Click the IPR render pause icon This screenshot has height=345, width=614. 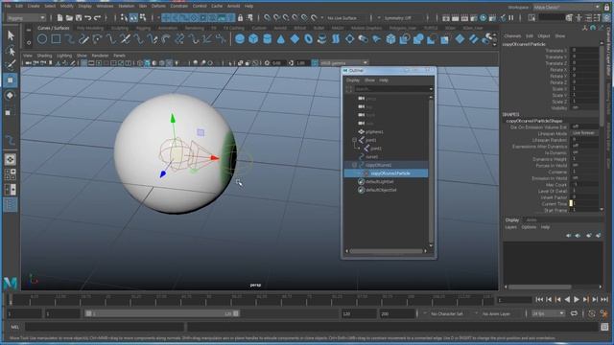(x=511, y=17)
